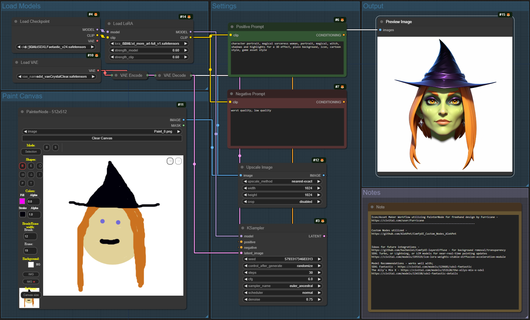Click the redo icon on the canvas
530x320 pixels.
coord(178,161)
